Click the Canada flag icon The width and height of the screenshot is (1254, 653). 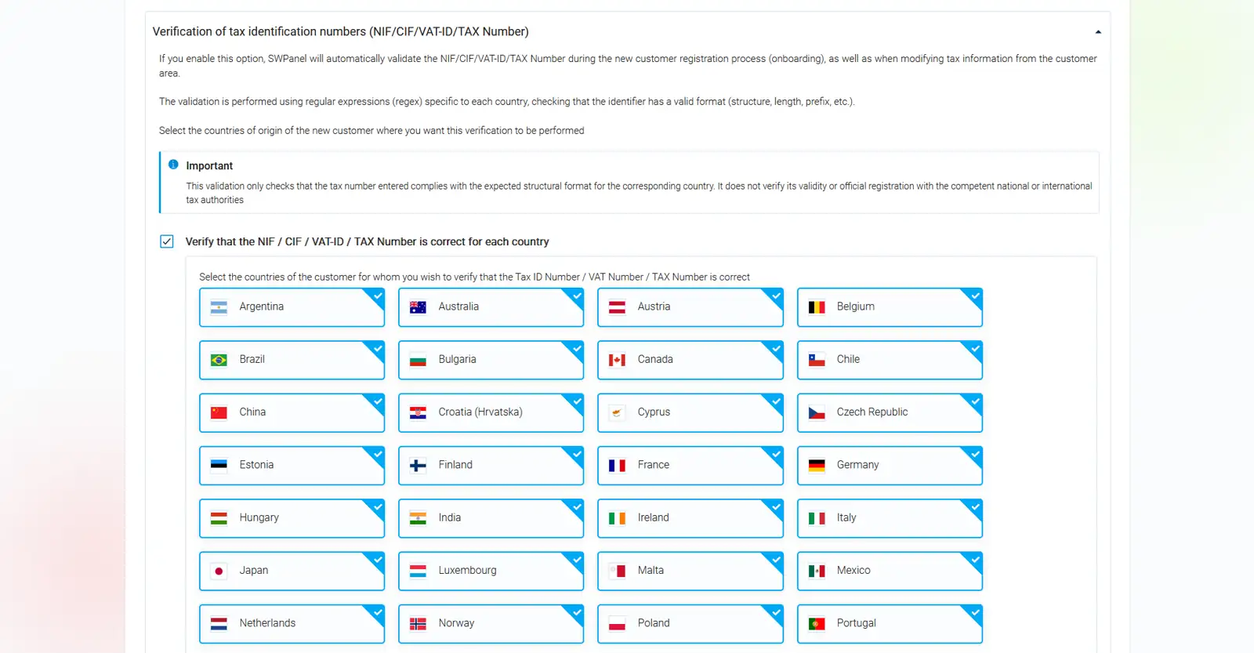(x=617, y=360)
